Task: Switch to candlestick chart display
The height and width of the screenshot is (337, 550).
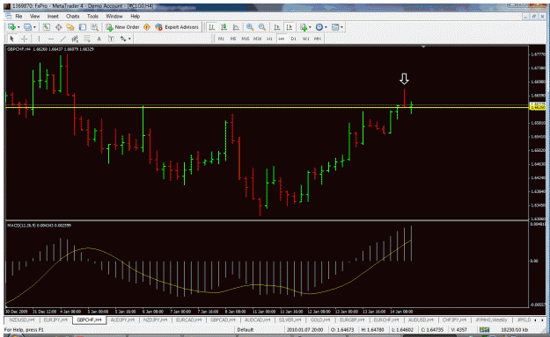Action: click(x=224, y=27)
